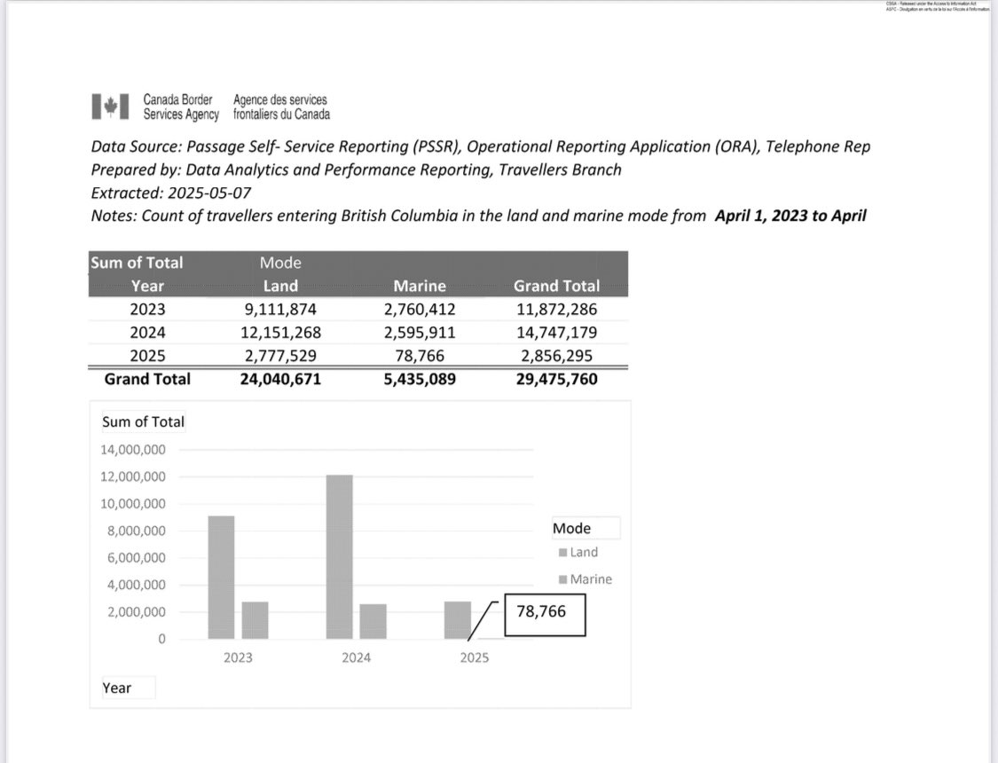This screenshot has width=998, height=763.
Task: Click the 10,000,000 axis label
Action: [133, 504]
